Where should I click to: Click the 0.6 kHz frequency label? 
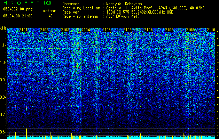3,132
